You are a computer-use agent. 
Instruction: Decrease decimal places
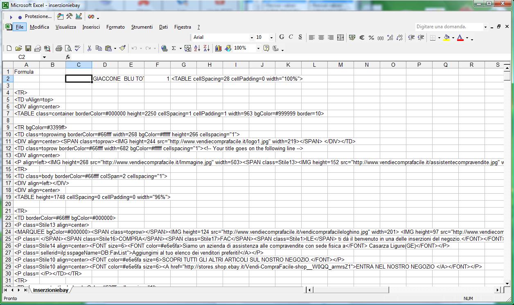click(x=399, y=37)
